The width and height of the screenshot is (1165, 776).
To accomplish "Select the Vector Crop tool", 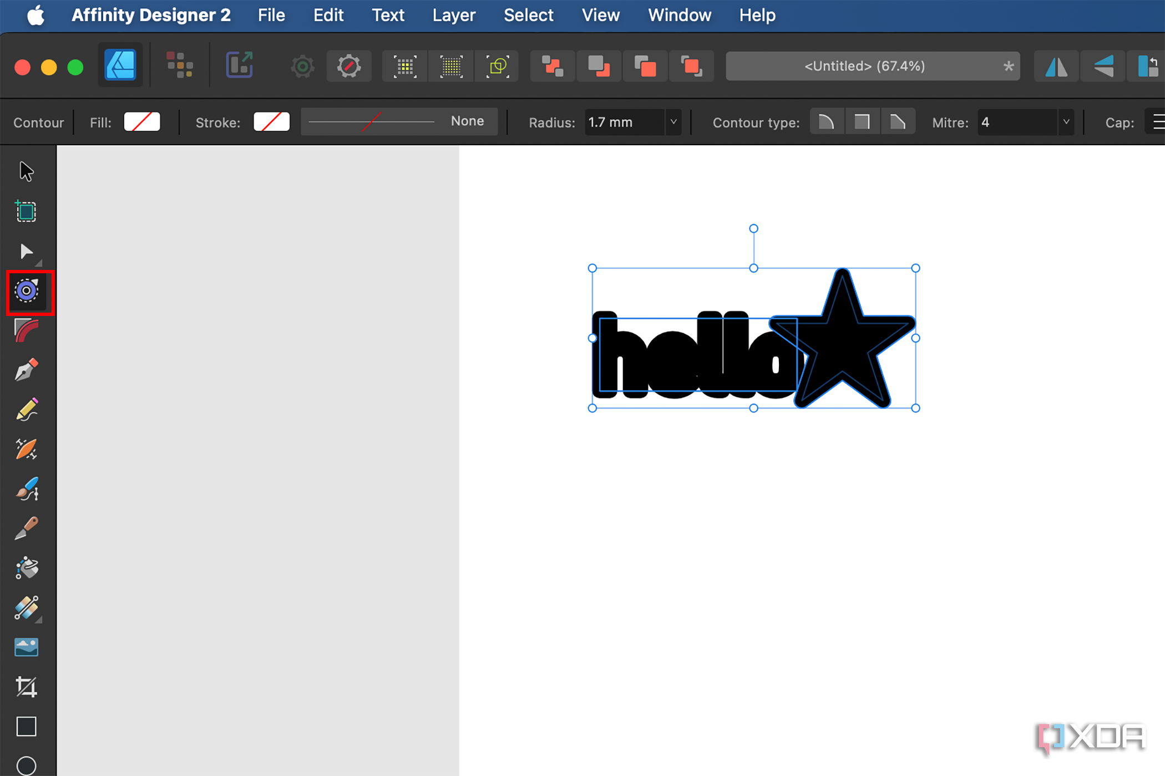I will 27,687.
